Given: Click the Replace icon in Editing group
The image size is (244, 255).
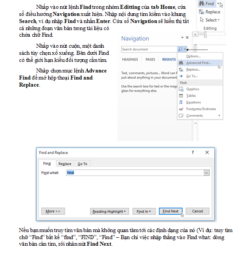Looking at the screenshot, I should point(201,11).
